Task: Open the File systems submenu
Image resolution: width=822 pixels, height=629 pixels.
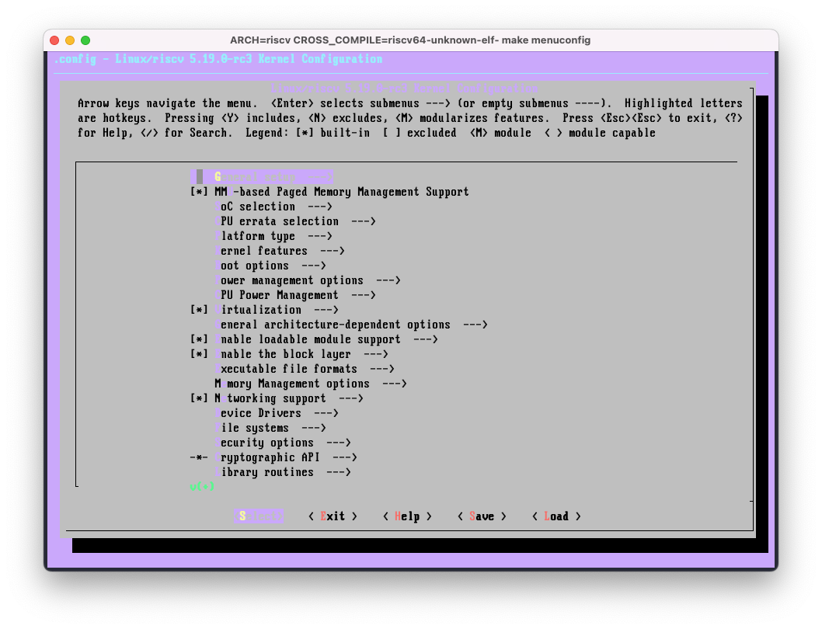Action: (x=270, y=428)
